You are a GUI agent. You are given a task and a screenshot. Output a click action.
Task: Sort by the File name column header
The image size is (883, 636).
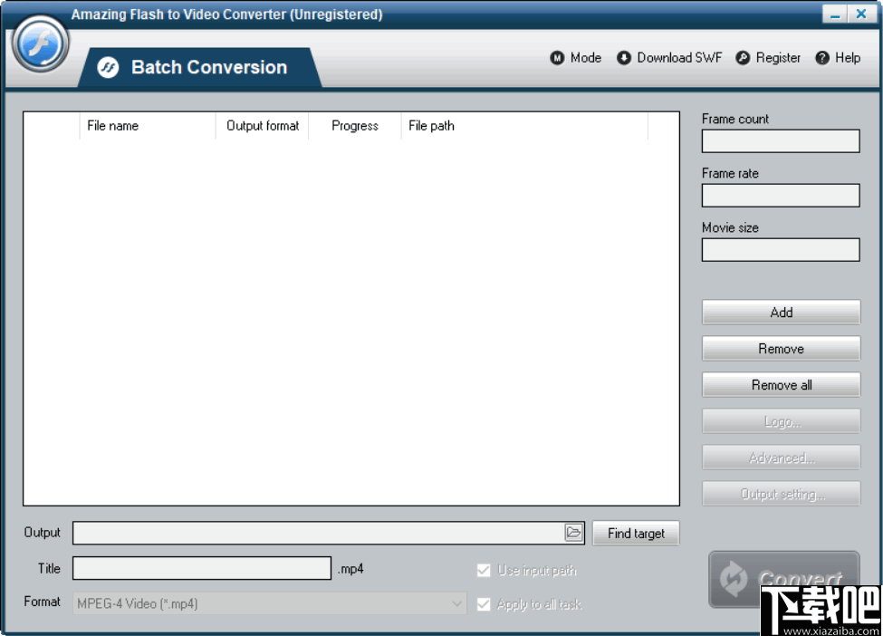(x=112, y=126)
